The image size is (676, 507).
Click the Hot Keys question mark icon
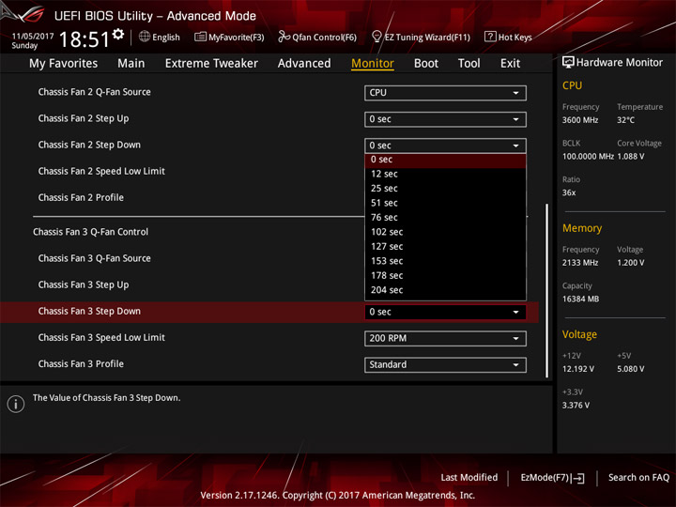(x=490, y=37)
